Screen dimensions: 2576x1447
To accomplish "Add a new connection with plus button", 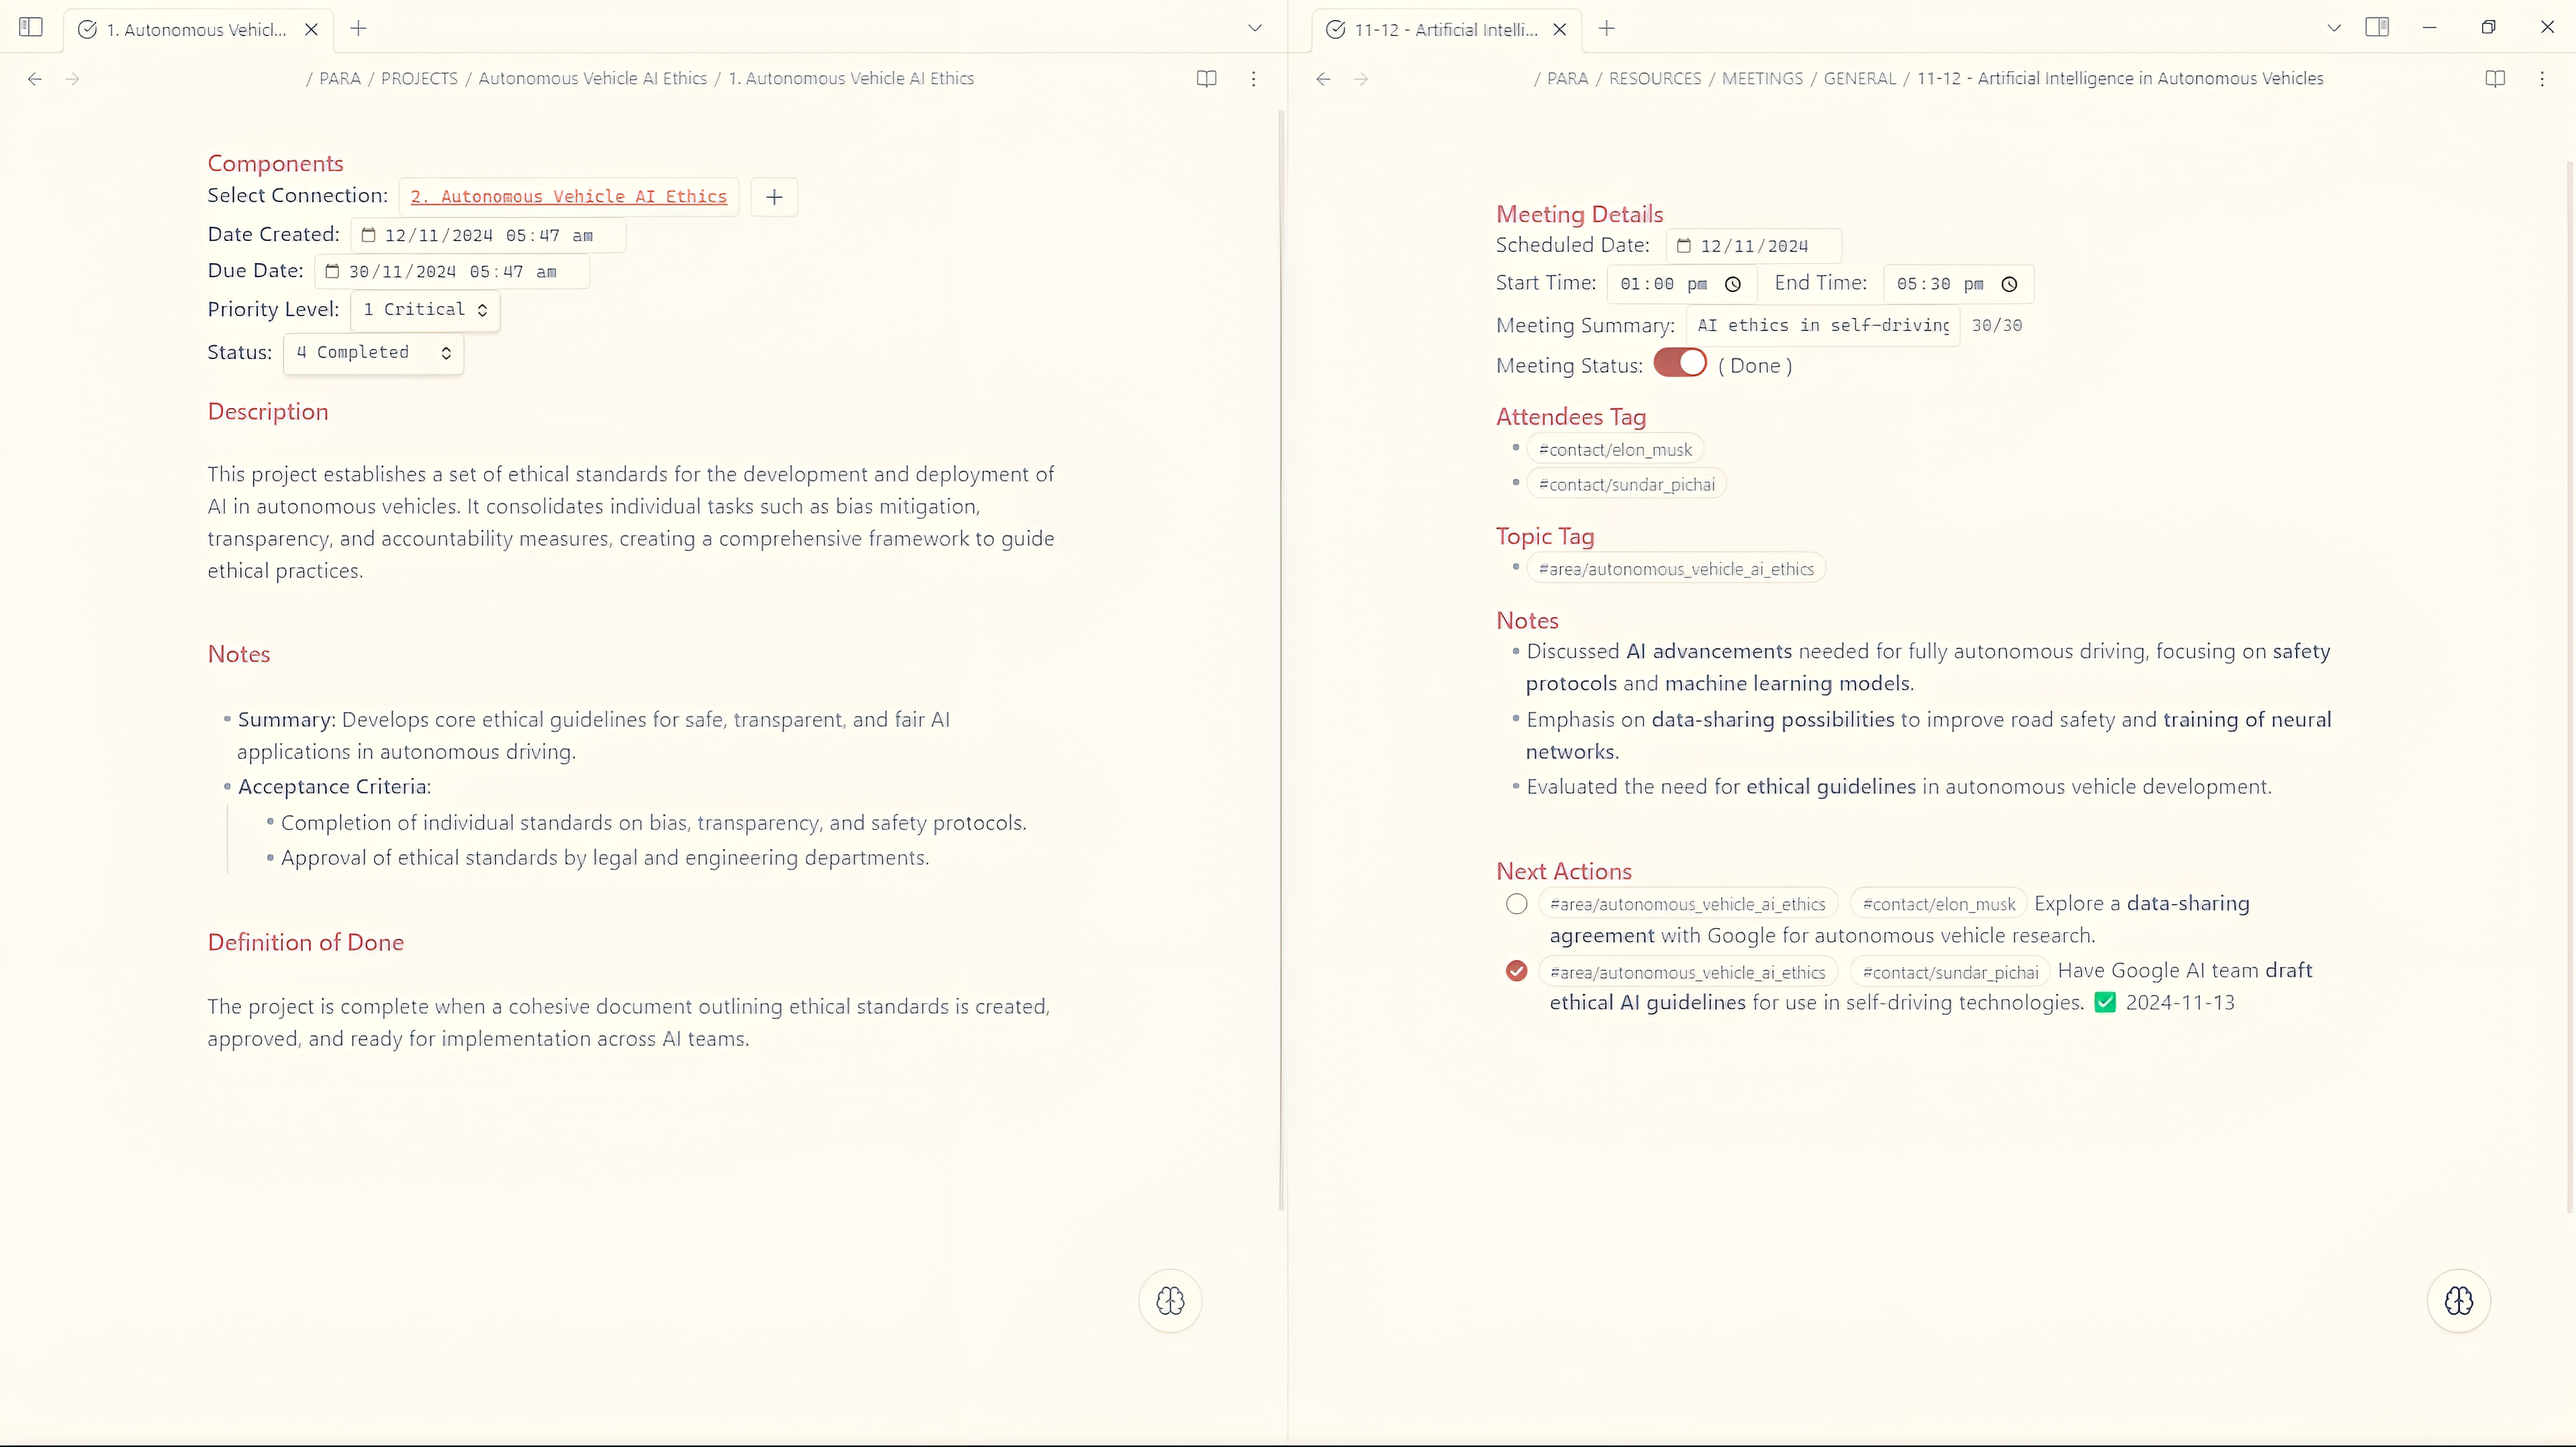I will 774,197.
